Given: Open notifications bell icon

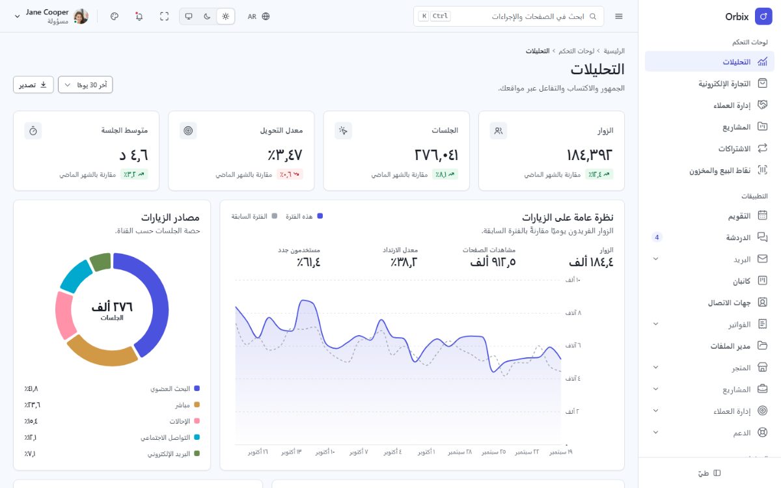Looking at the screenshot, I should 139,16.
